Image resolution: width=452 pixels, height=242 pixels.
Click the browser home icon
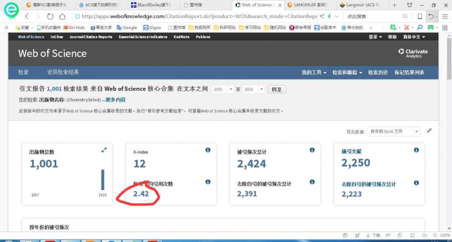63,16
